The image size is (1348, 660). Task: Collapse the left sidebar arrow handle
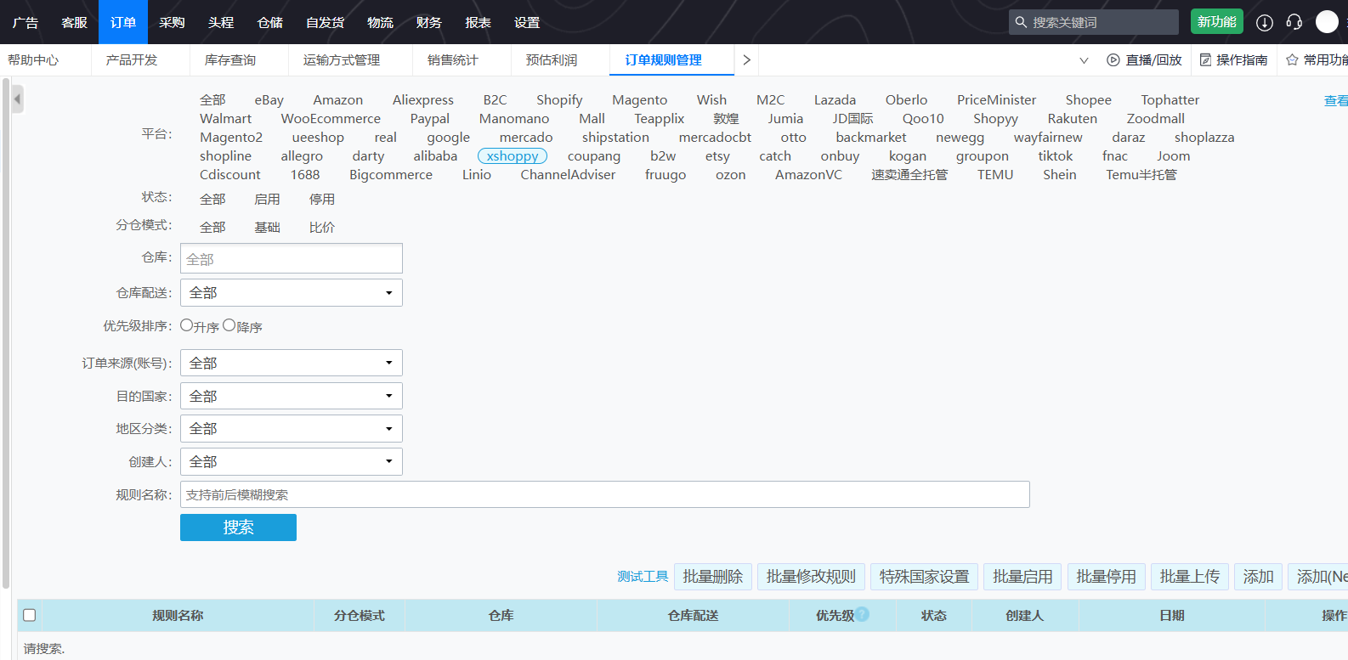17,99
